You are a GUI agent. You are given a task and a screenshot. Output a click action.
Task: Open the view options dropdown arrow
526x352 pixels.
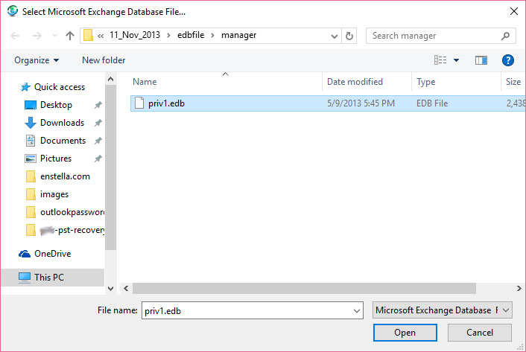pos(456,60)
